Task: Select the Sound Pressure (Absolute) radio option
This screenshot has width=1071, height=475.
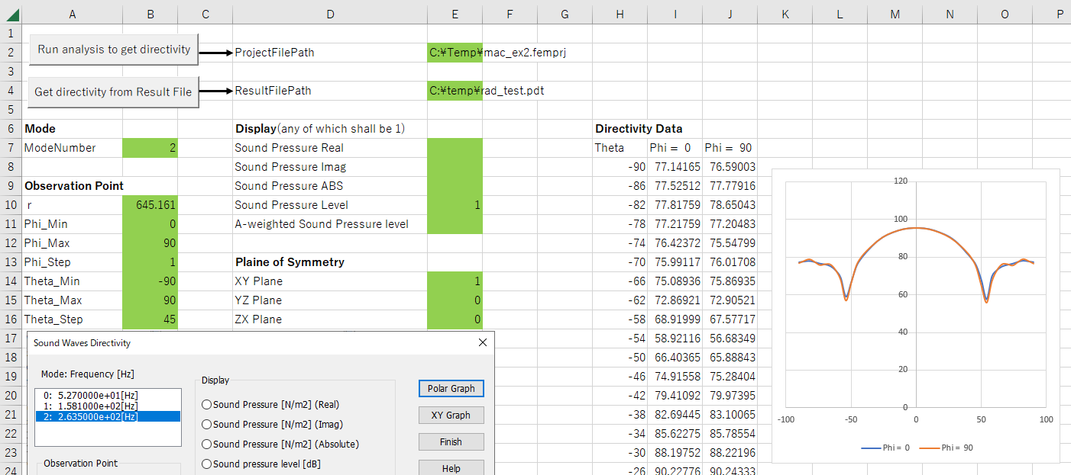Action: (x=206, y=444)
